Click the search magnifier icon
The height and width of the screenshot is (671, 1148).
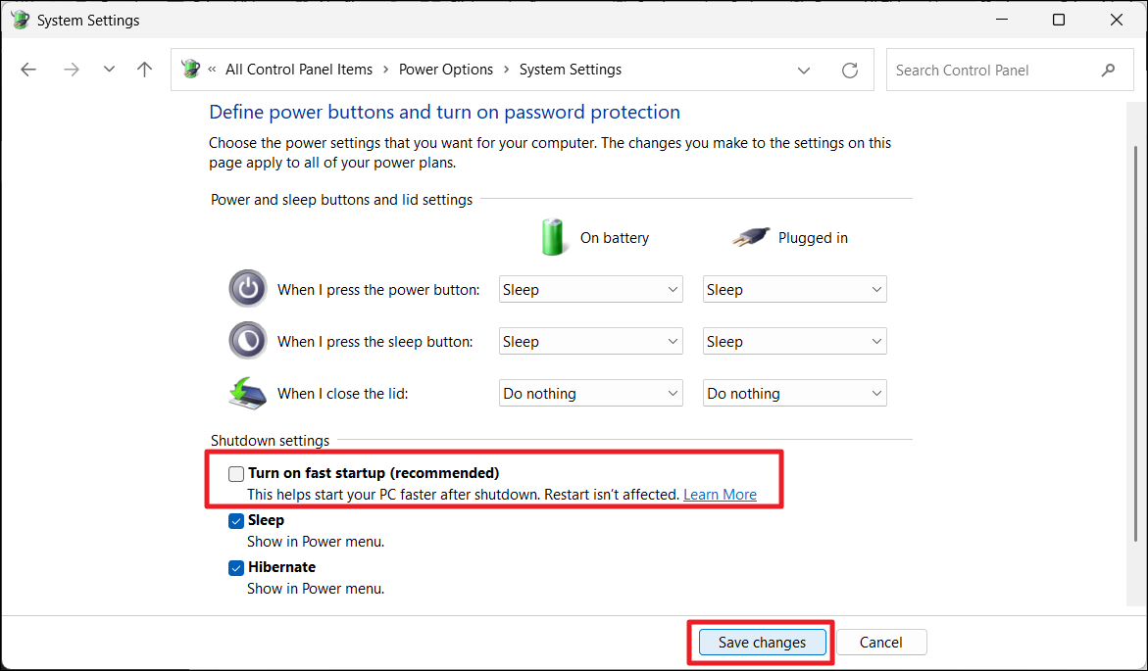coord(1109,71)
